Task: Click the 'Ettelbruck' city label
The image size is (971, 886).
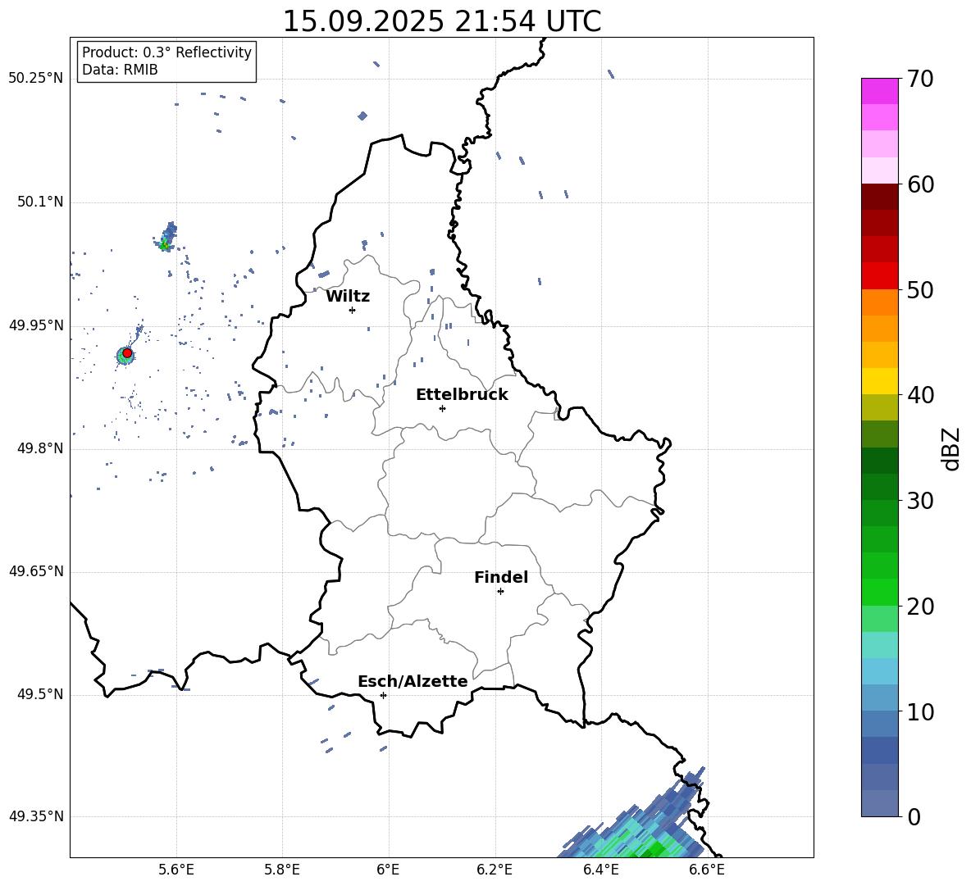Action: (462, 395)
